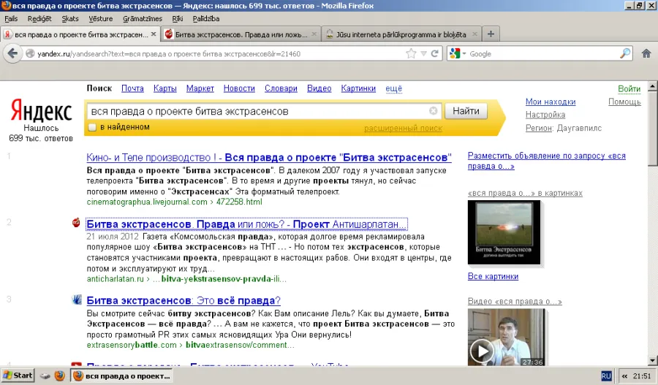
Task: Open the Словари link
Action: coord(281,88)
